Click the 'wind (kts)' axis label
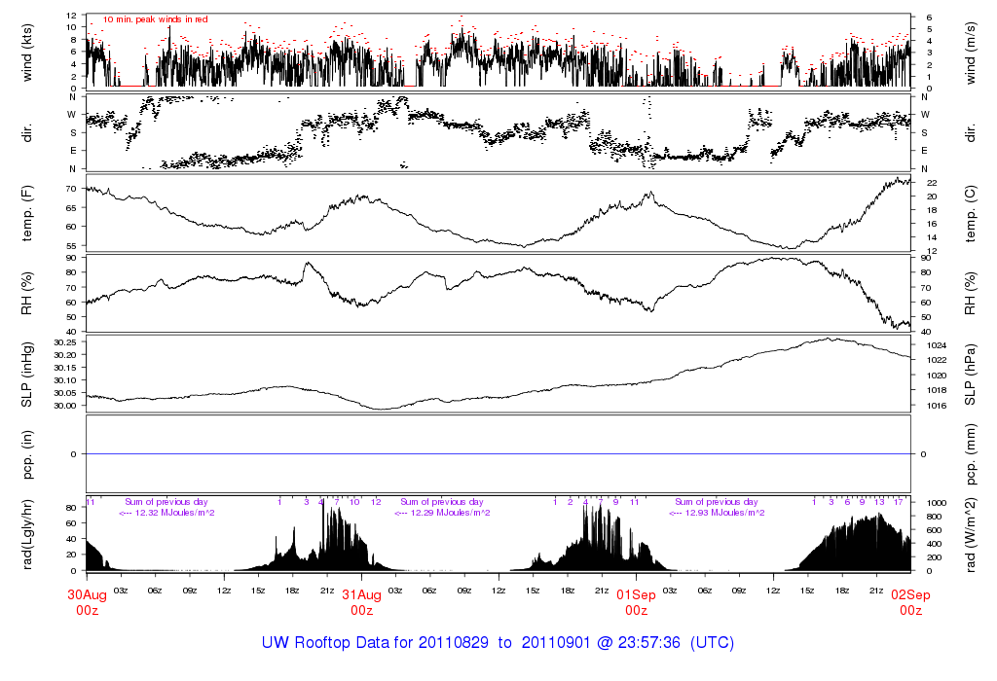 (27, 53)
